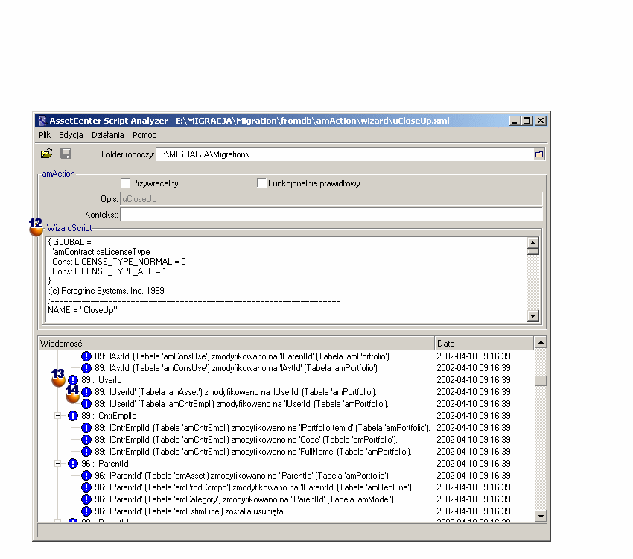Click icon of lParentId amAsset message row
The image size is (633, 559).
click(x=86, y=476)
